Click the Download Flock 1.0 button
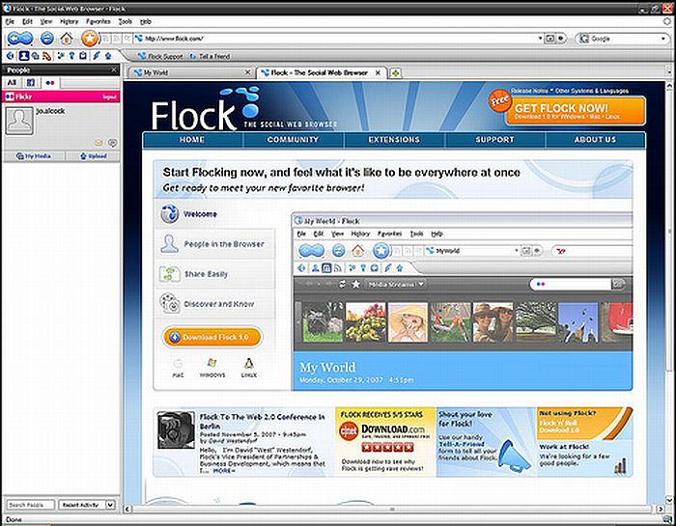676x526 pixels. pos(212,337)
